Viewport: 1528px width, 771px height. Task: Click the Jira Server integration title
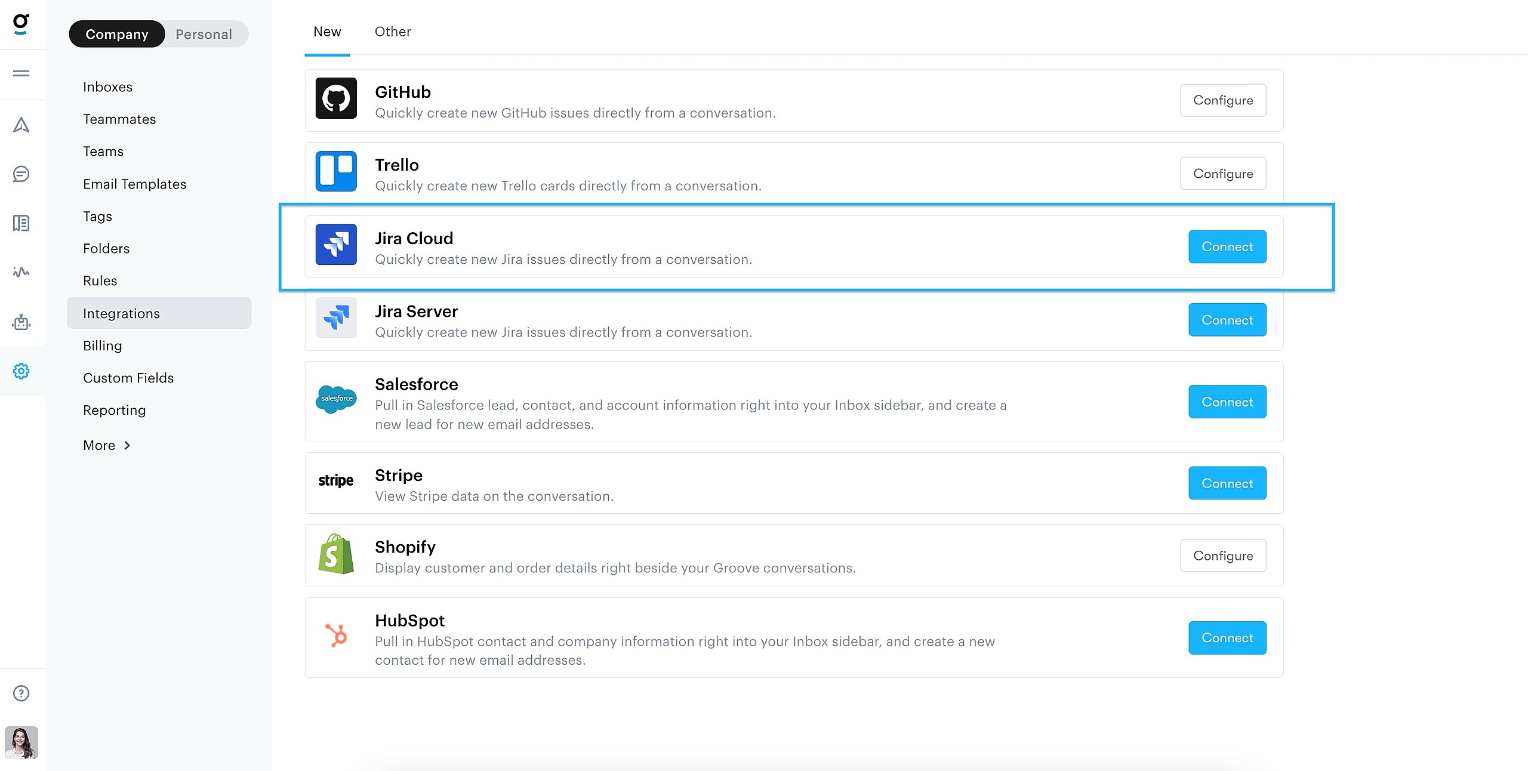pos(417,311)
